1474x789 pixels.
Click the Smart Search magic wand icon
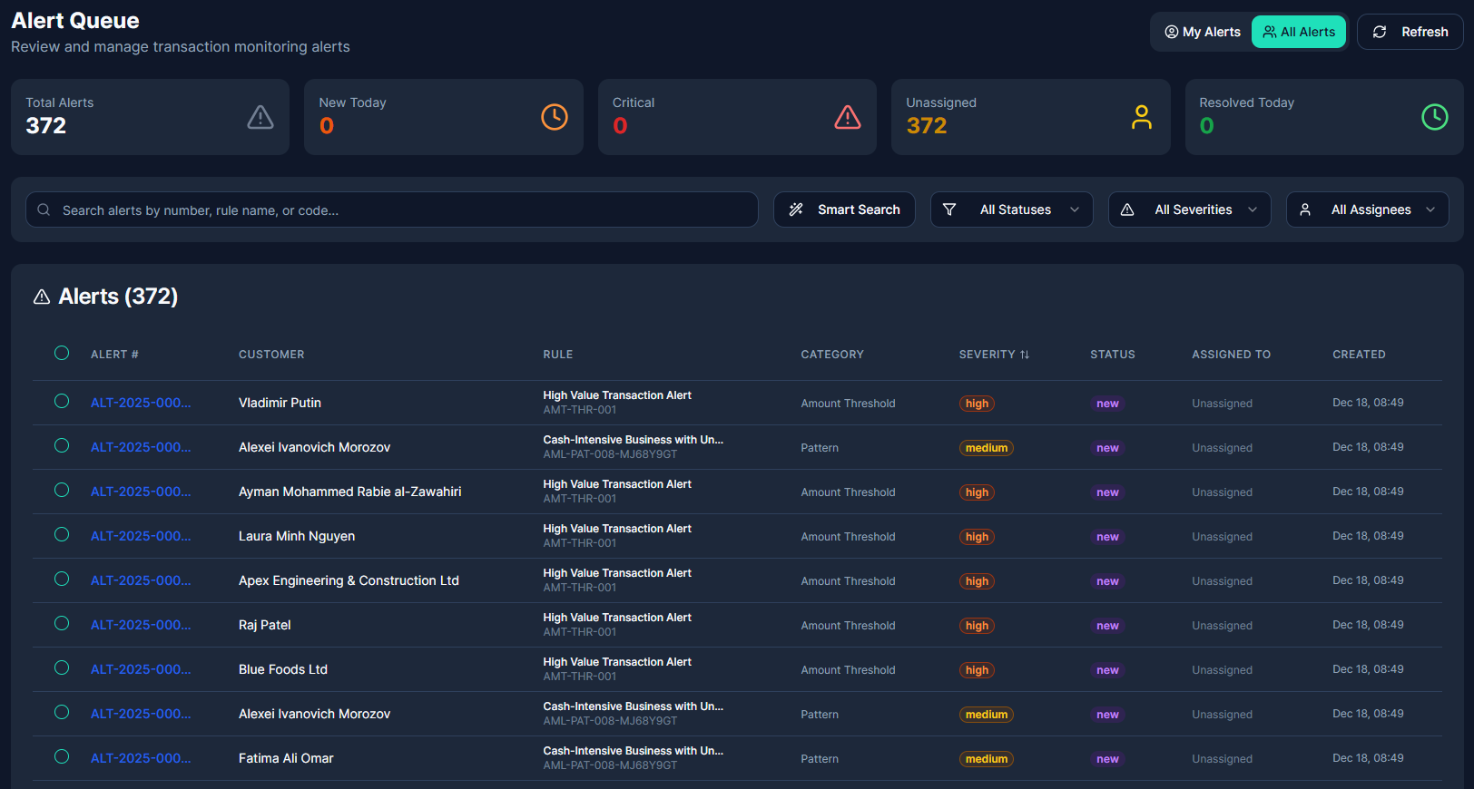796,209
